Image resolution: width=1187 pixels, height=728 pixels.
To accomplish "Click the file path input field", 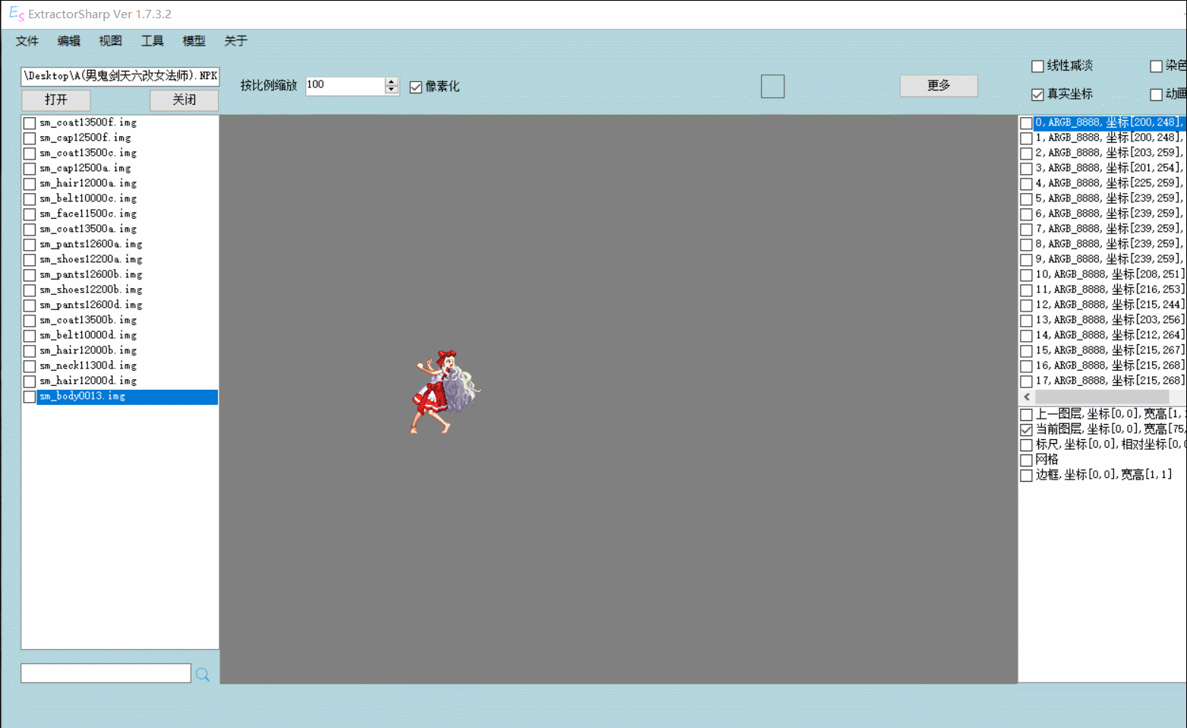I will point(120,76).
